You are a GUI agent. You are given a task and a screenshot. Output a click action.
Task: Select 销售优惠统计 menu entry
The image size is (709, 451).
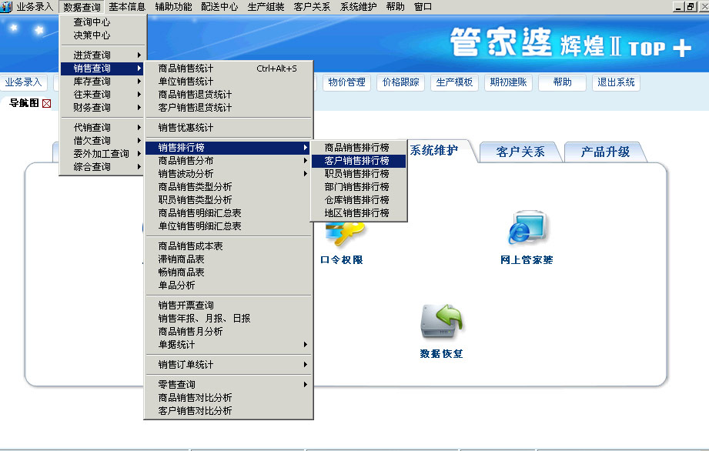pyautogui.click(x=229, y=128)
